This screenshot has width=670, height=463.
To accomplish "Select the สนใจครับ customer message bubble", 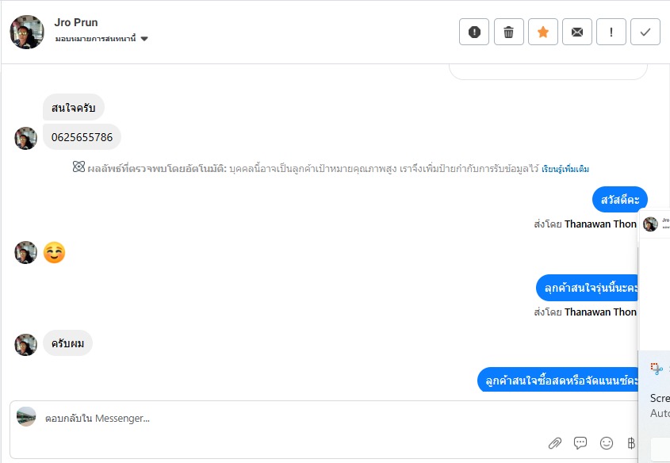I will (74, 108).
